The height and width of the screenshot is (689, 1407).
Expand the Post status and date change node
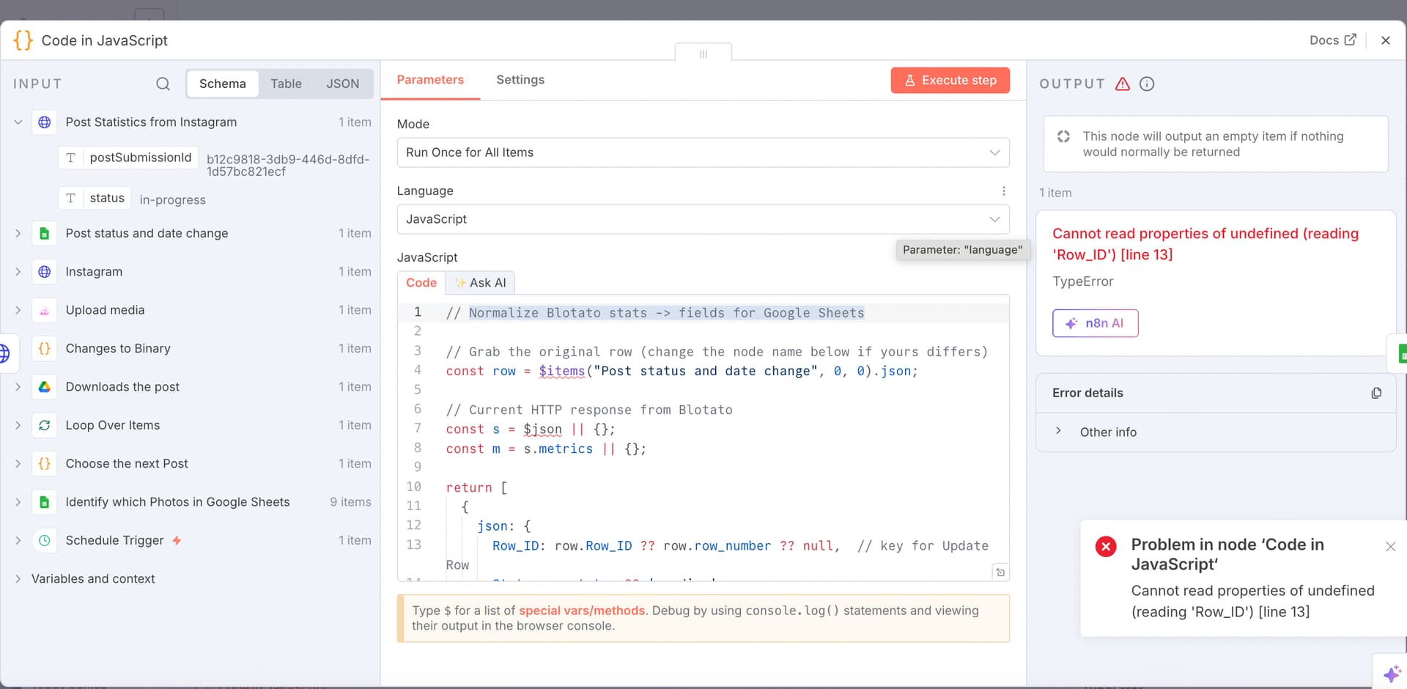coord(18,233)
